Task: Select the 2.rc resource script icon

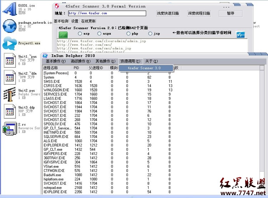Action: click(10, 128)
